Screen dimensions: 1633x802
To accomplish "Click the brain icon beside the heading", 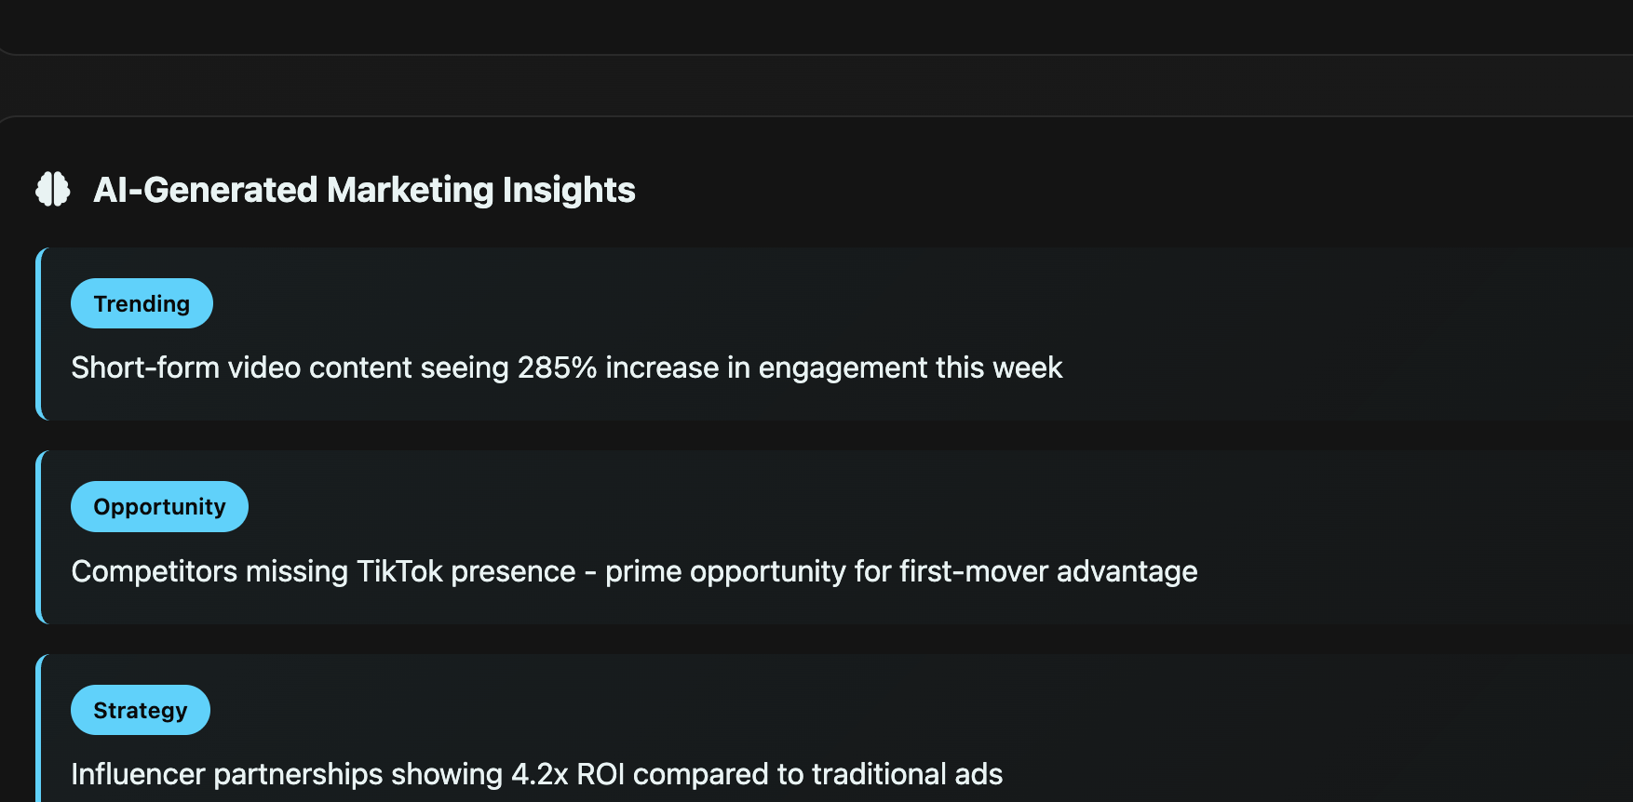I will click(x=53, y=189).
